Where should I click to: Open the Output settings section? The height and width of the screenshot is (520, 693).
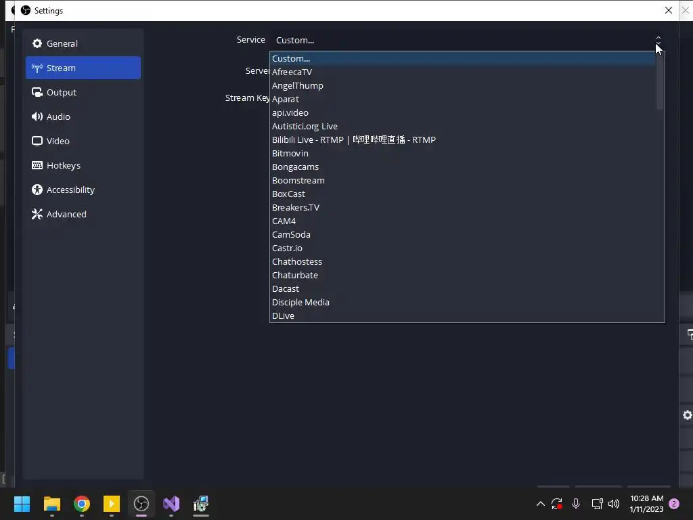[83, 92]
